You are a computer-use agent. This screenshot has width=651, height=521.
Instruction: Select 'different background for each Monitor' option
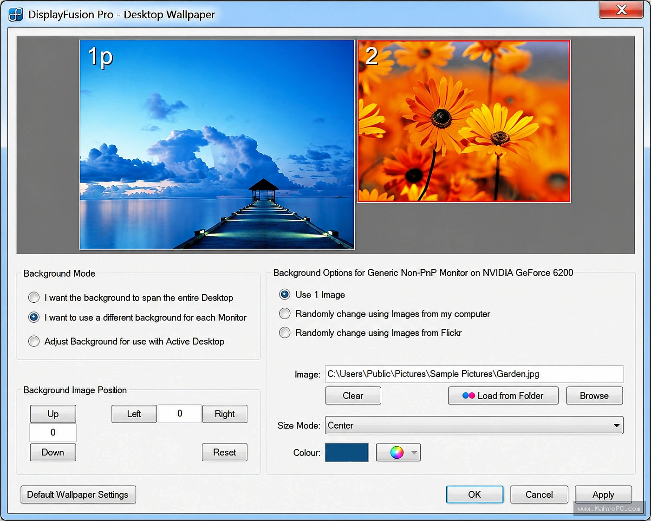(137, 318)
